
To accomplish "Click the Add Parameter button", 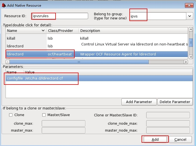I will click(x=139, y=102).
